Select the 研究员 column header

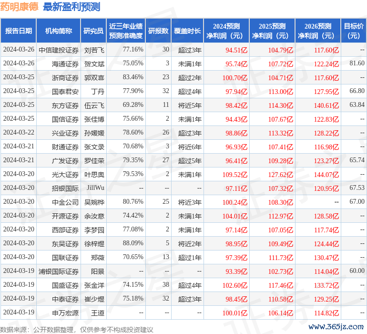pyautogui.click(x=93, y=31)
